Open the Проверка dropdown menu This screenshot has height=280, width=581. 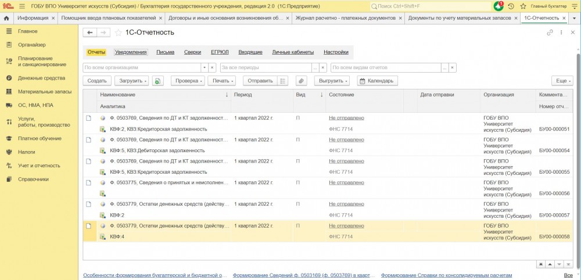(x=188, y=81)
